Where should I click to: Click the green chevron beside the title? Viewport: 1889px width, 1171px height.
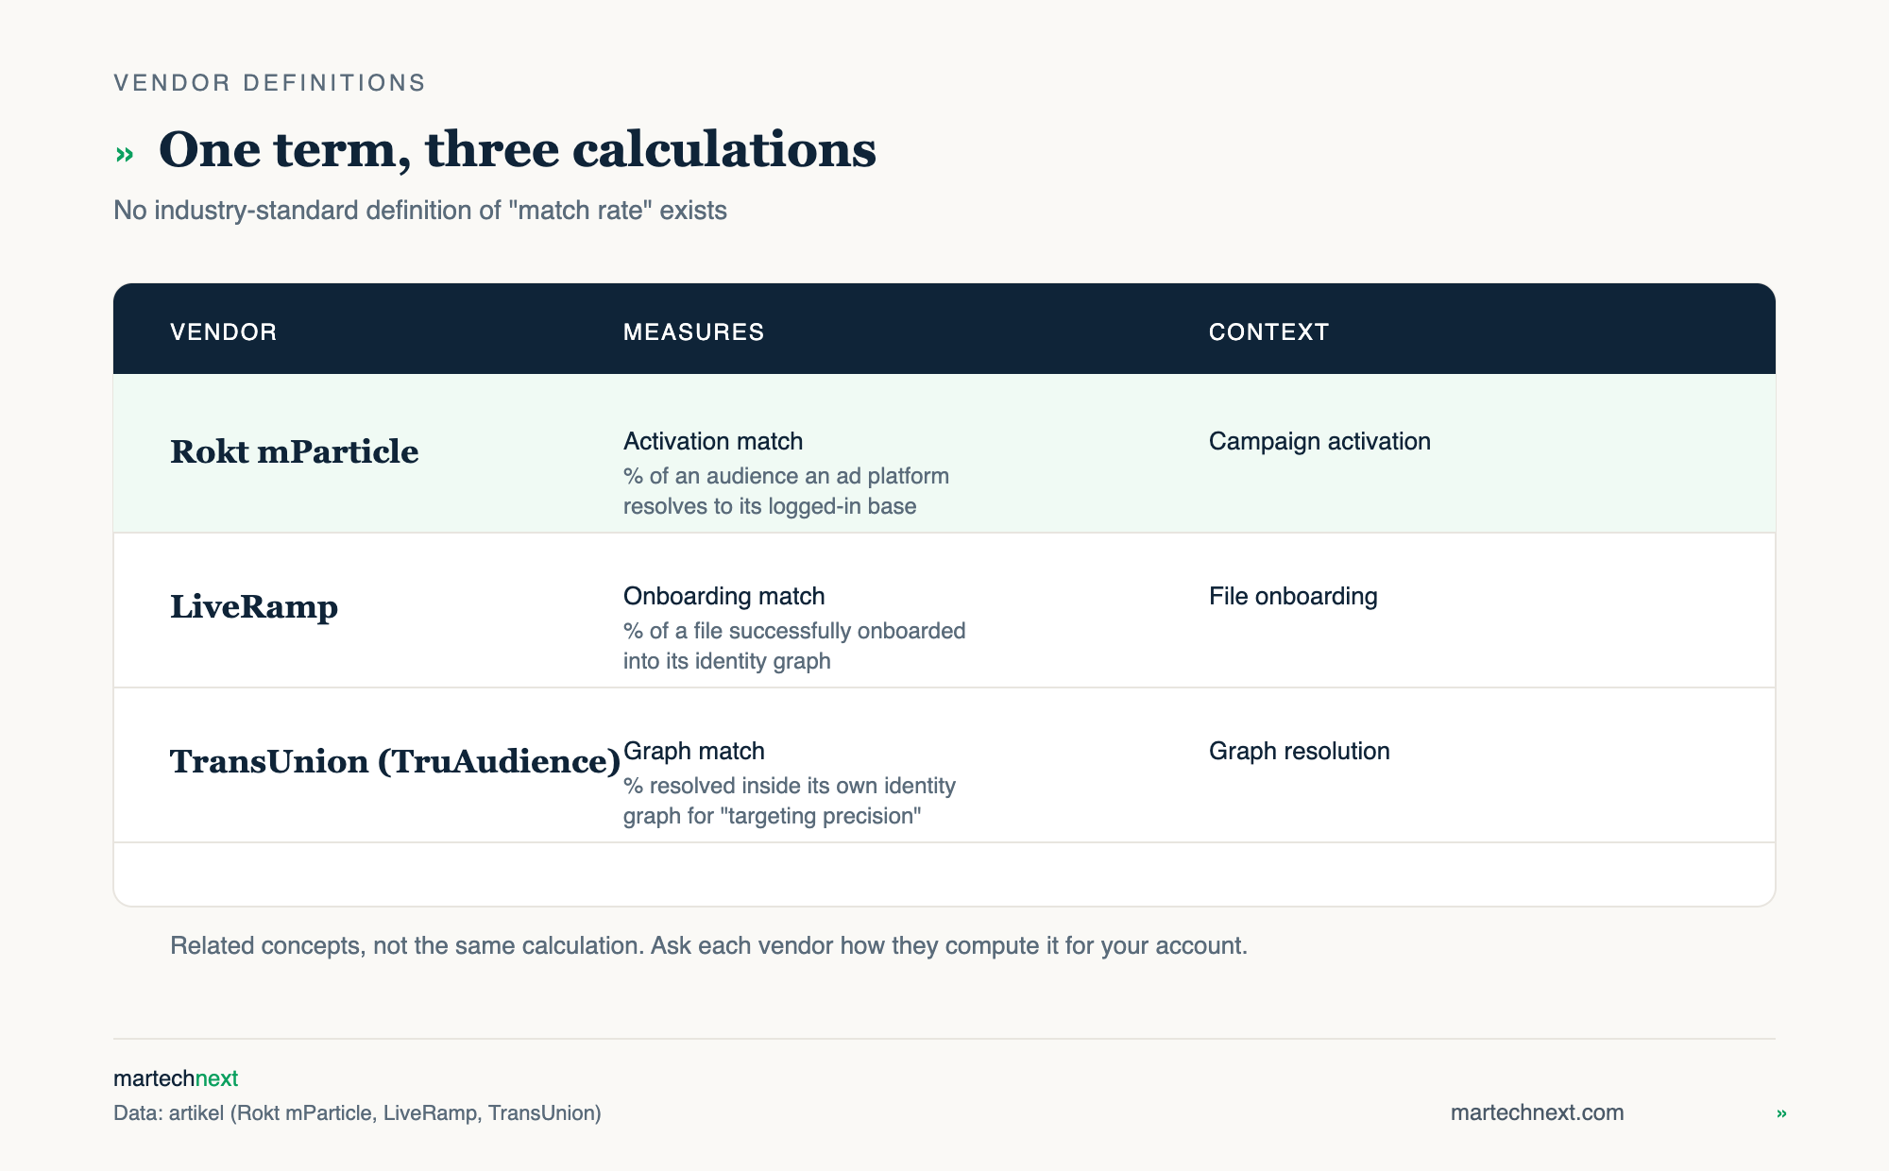[124, 154]
